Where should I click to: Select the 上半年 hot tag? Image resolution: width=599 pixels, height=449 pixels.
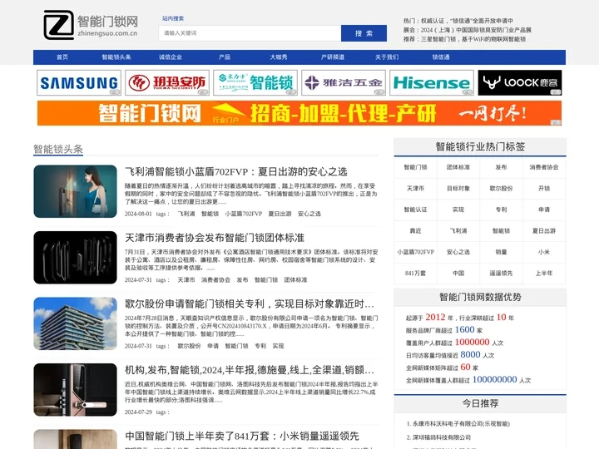(544, 273)
